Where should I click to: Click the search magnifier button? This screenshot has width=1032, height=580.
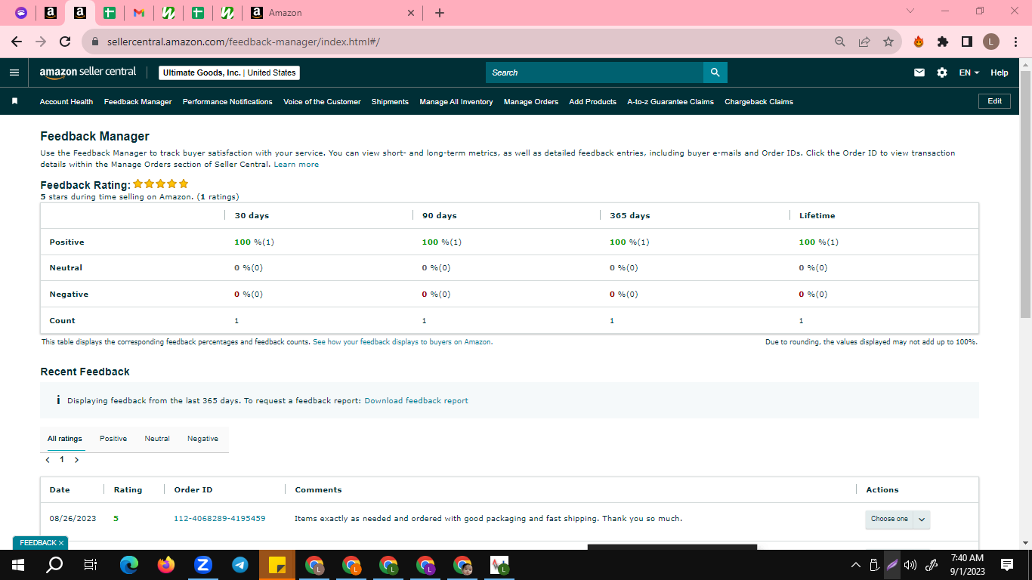[x=715, y=72]
